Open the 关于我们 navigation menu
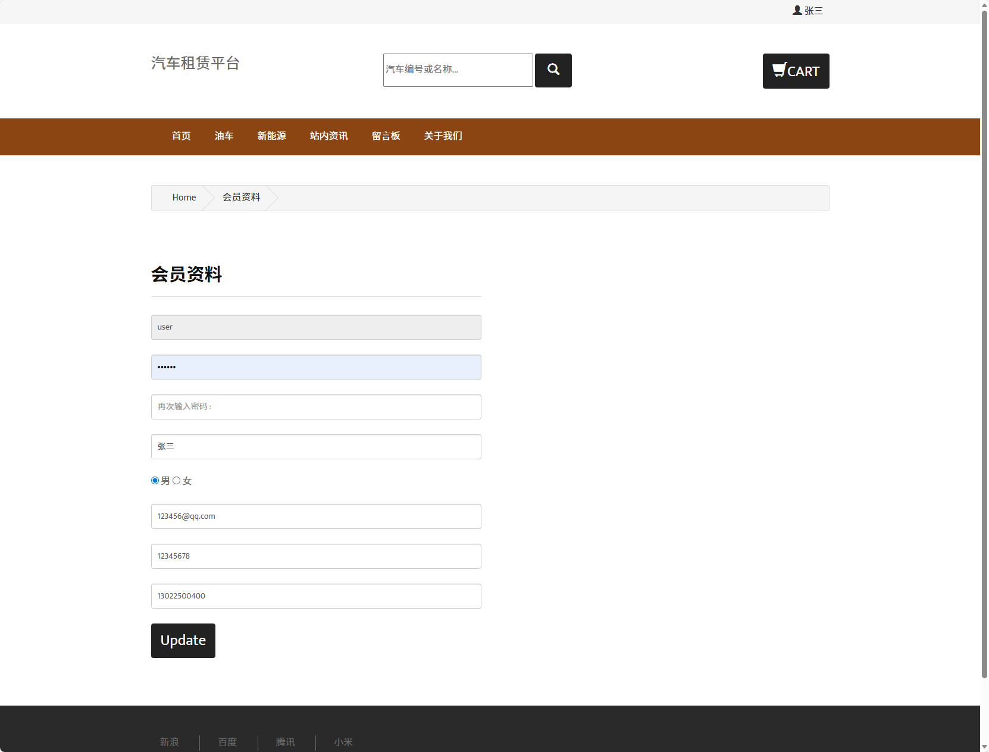 point(443,136)
